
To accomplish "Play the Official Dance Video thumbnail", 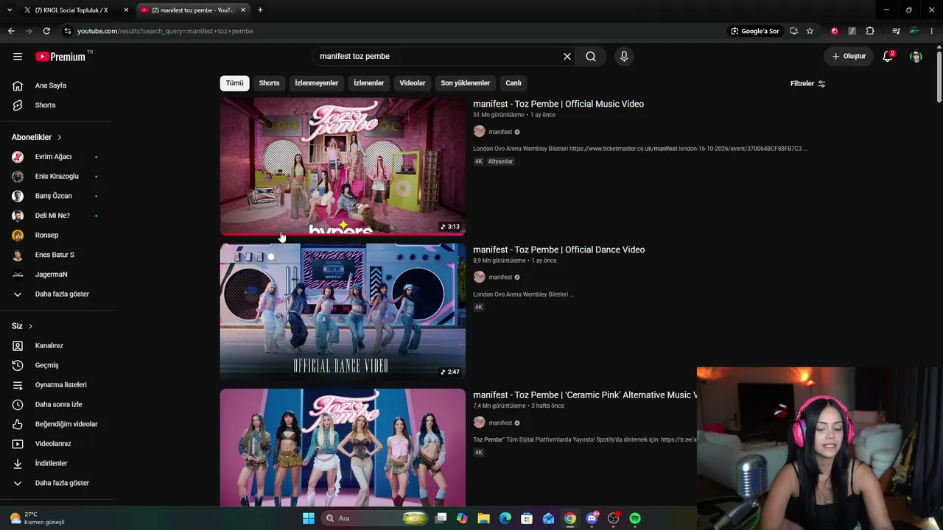I will click(343, 312).
